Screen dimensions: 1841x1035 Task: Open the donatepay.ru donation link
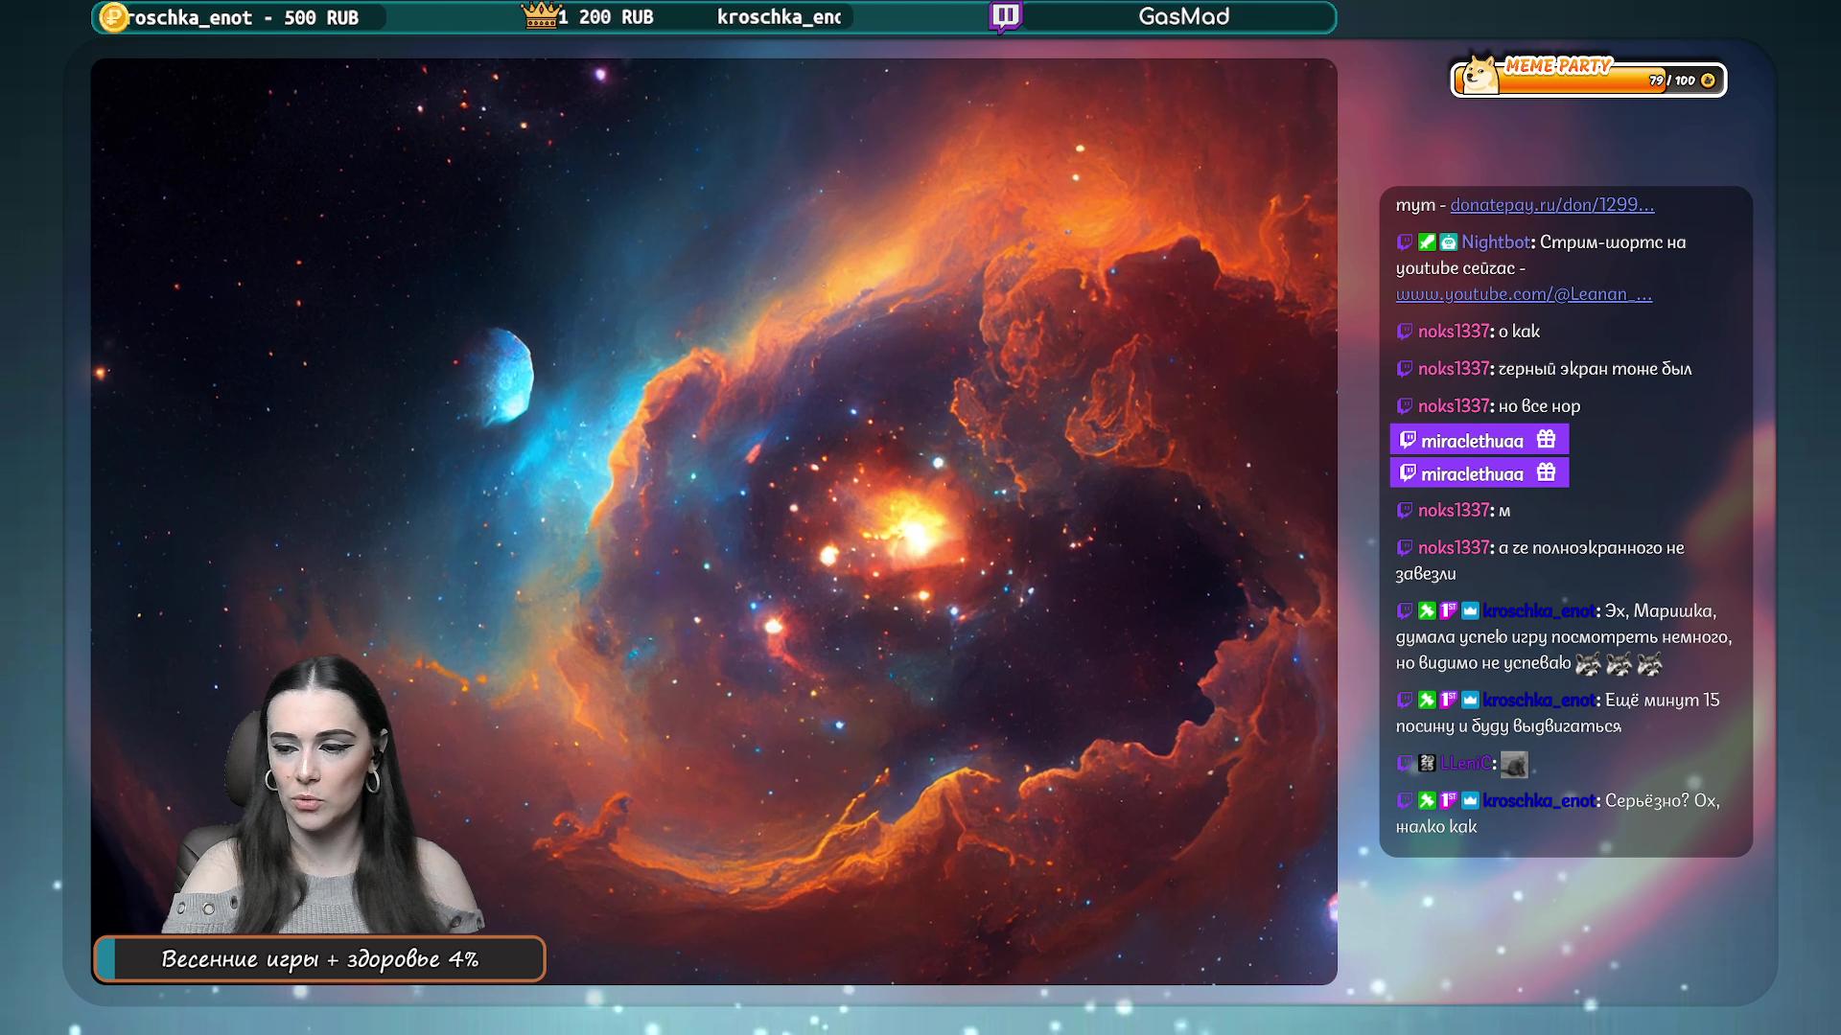(1551, 205)
